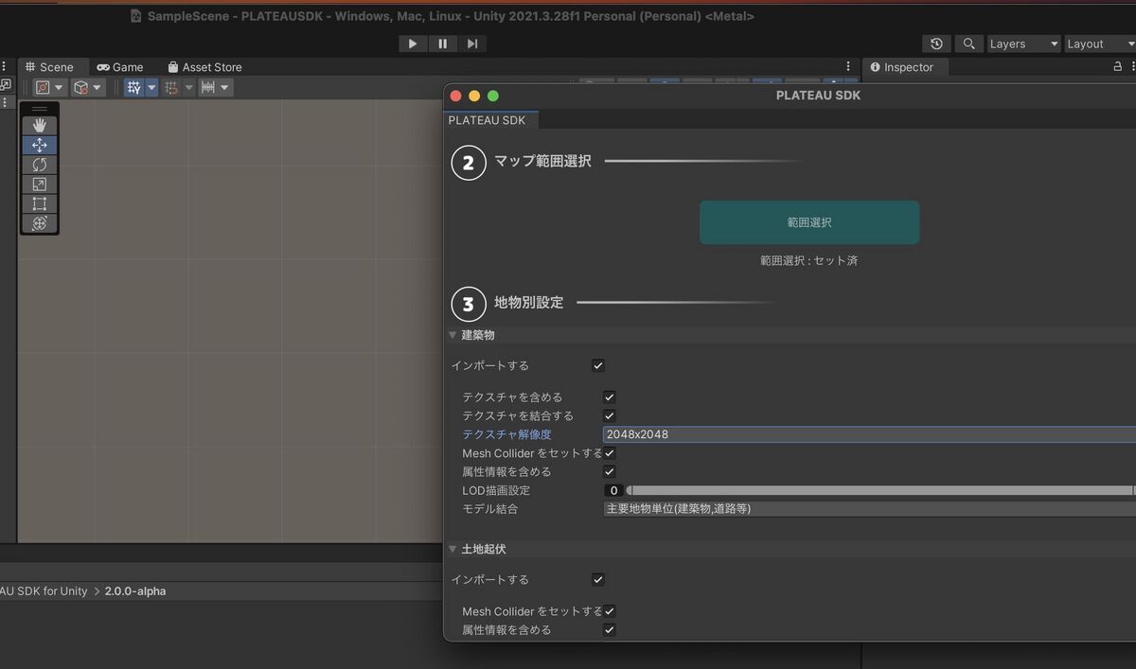Collapse the 土地起伏 section

click(x=453, y=549)
